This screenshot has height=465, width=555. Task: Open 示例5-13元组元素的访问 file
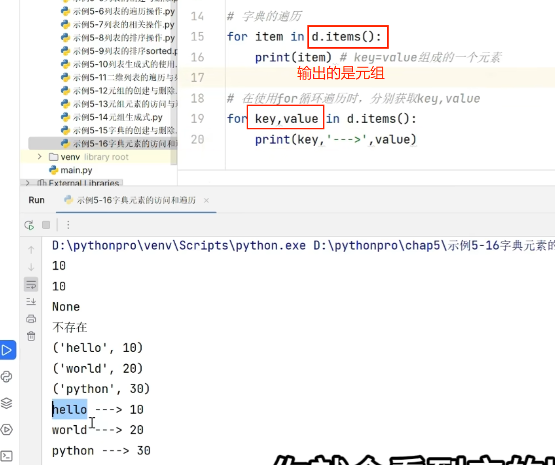pos(119,104)
